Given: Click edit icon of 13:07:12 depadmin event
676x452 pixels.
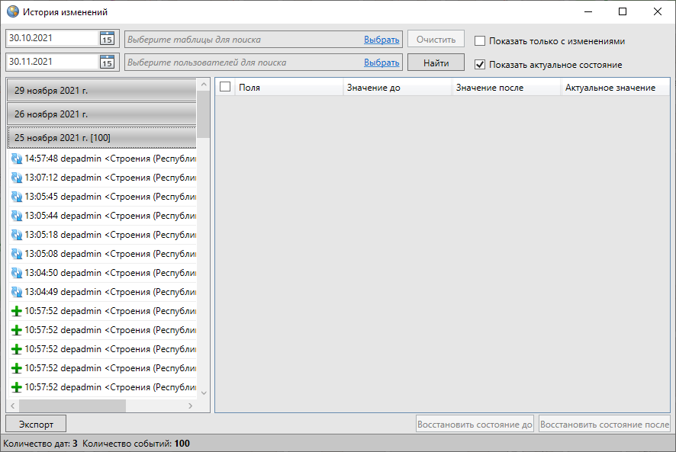Looking at the screenshot, I should (17, 178).
